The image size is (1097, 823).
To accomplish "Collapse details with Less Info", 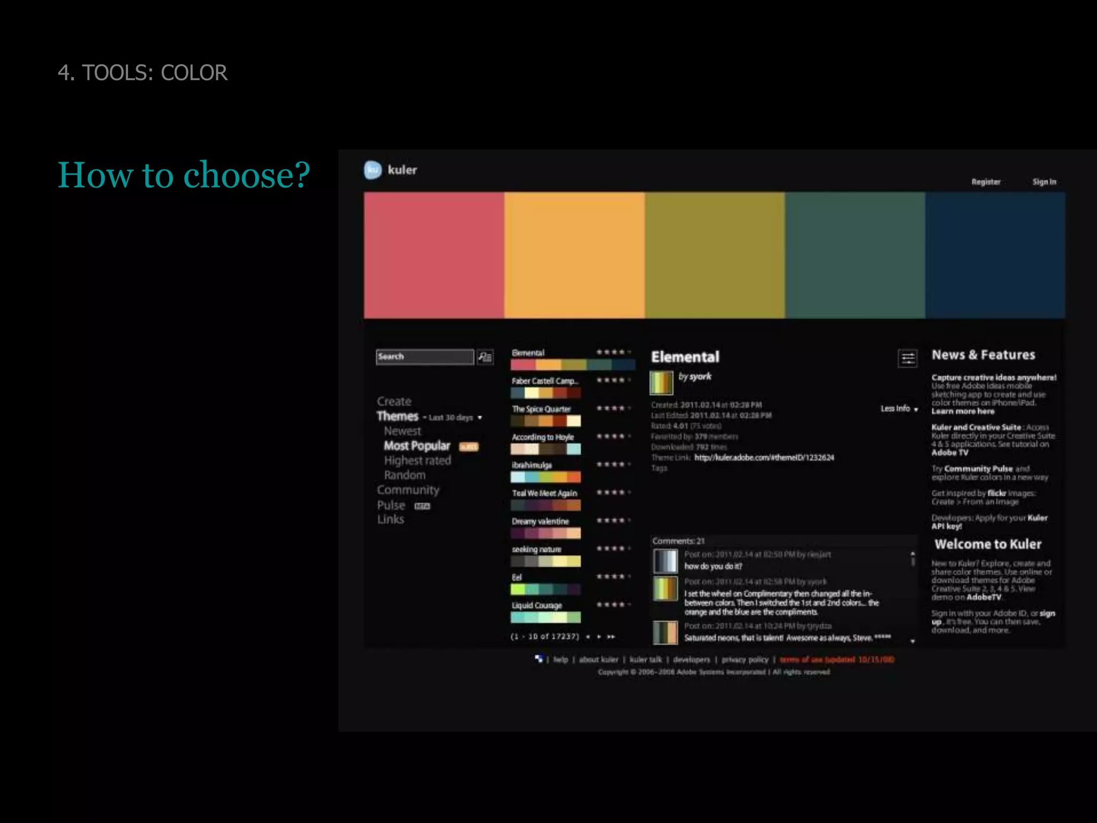I will point(899,408).
